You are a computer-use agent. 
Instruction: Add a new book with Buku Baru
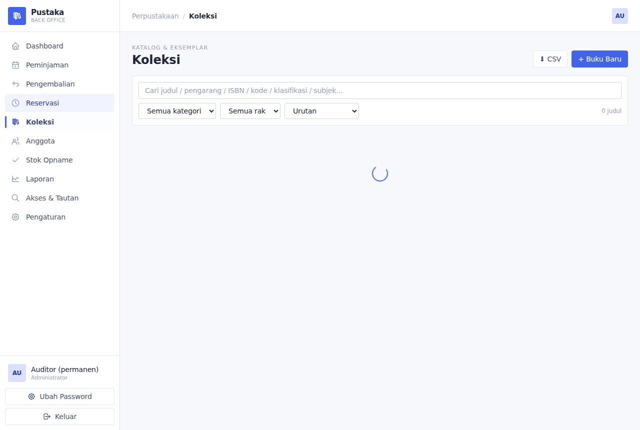click(599, 59)
